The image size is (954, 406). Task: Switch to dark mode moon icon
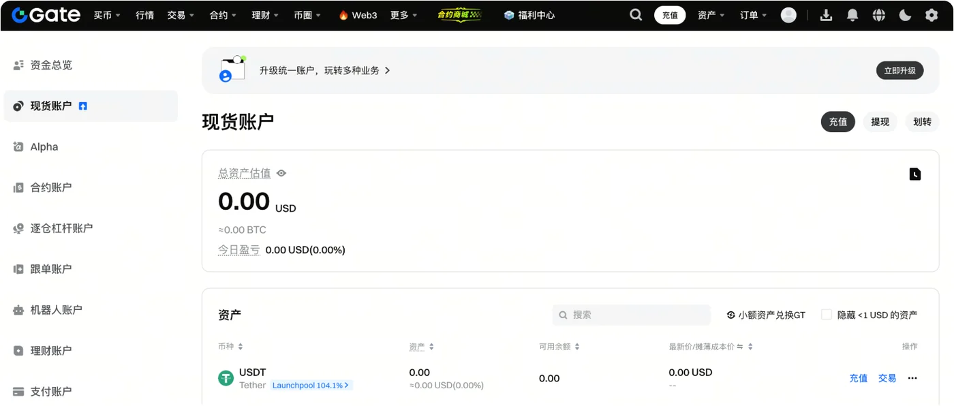tap(905, 15)
